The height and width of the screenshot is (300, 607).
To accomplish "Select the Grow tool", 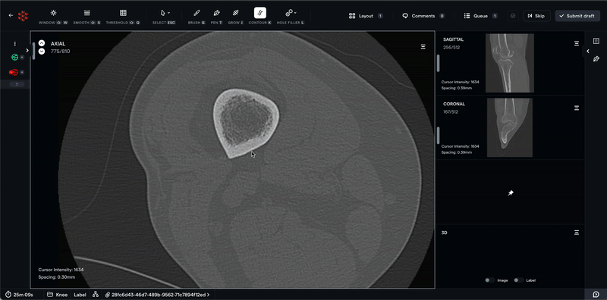I will tap(235, 16).
